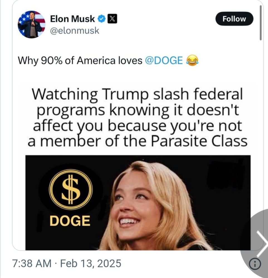Click the 'Why 90% of America loves' text
This screenshot has height=278, width=268.
[x=80, y=60]
